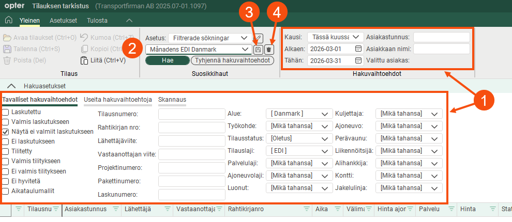Open the Tähän date calendar picker
512x222 pixels.
[x=358, y=61]
